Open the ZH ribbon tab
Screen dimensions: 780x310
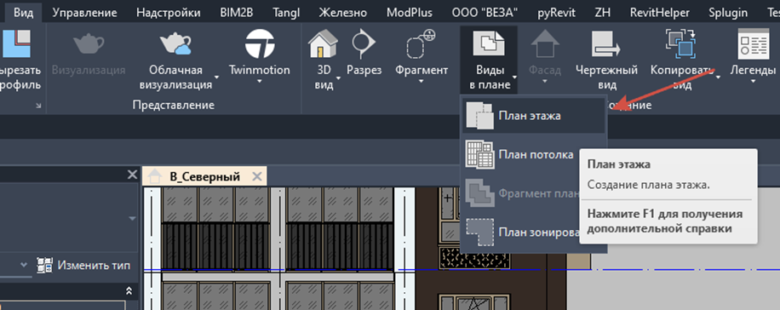(602, 13)
